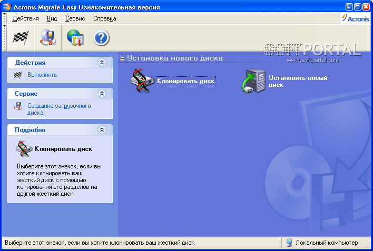Click Локальный компьютер status bar text

(x=327, y=243)
